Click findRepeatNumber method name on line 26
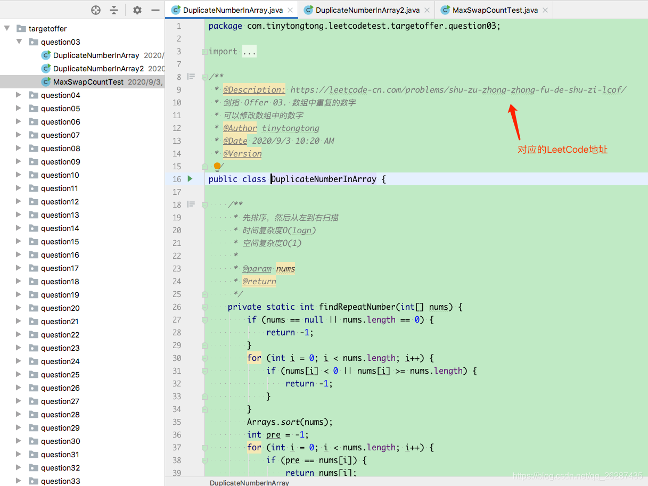Screen dimensions: 648x486 tap(358, 307)
